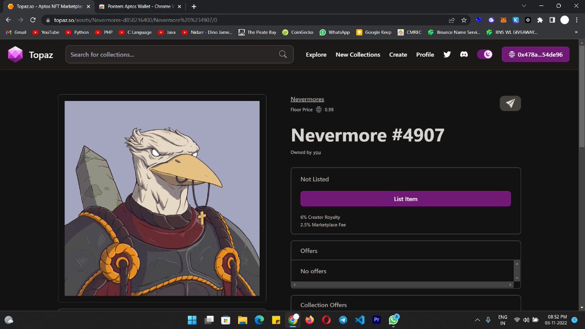Image resolution: width=585 pixels, height=329 pixels.
Task: Click the List Item button
Action: click(406, 199)
